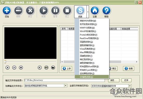Select 深蓝色皮肤(Q) skin

[x=92, y=42]
